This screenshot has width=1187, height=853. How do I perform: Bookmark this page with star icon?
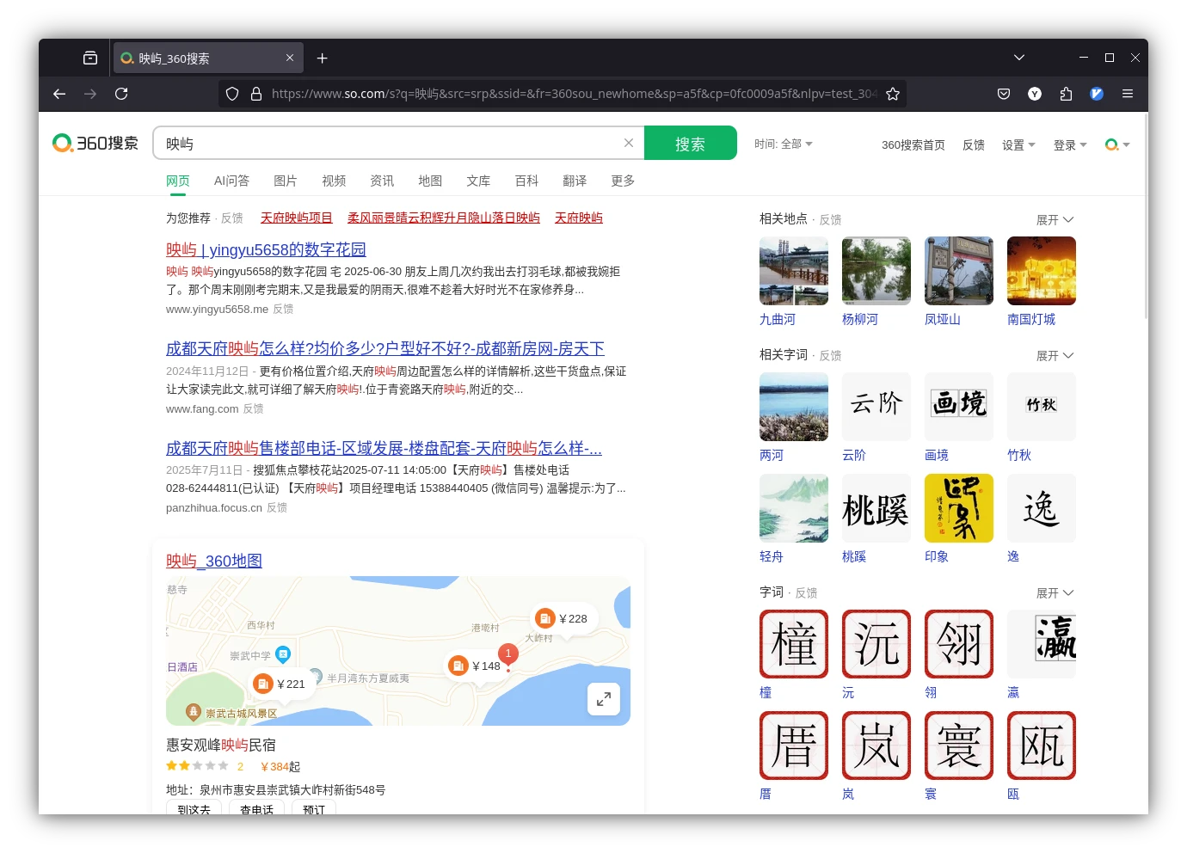pos(893,94)
